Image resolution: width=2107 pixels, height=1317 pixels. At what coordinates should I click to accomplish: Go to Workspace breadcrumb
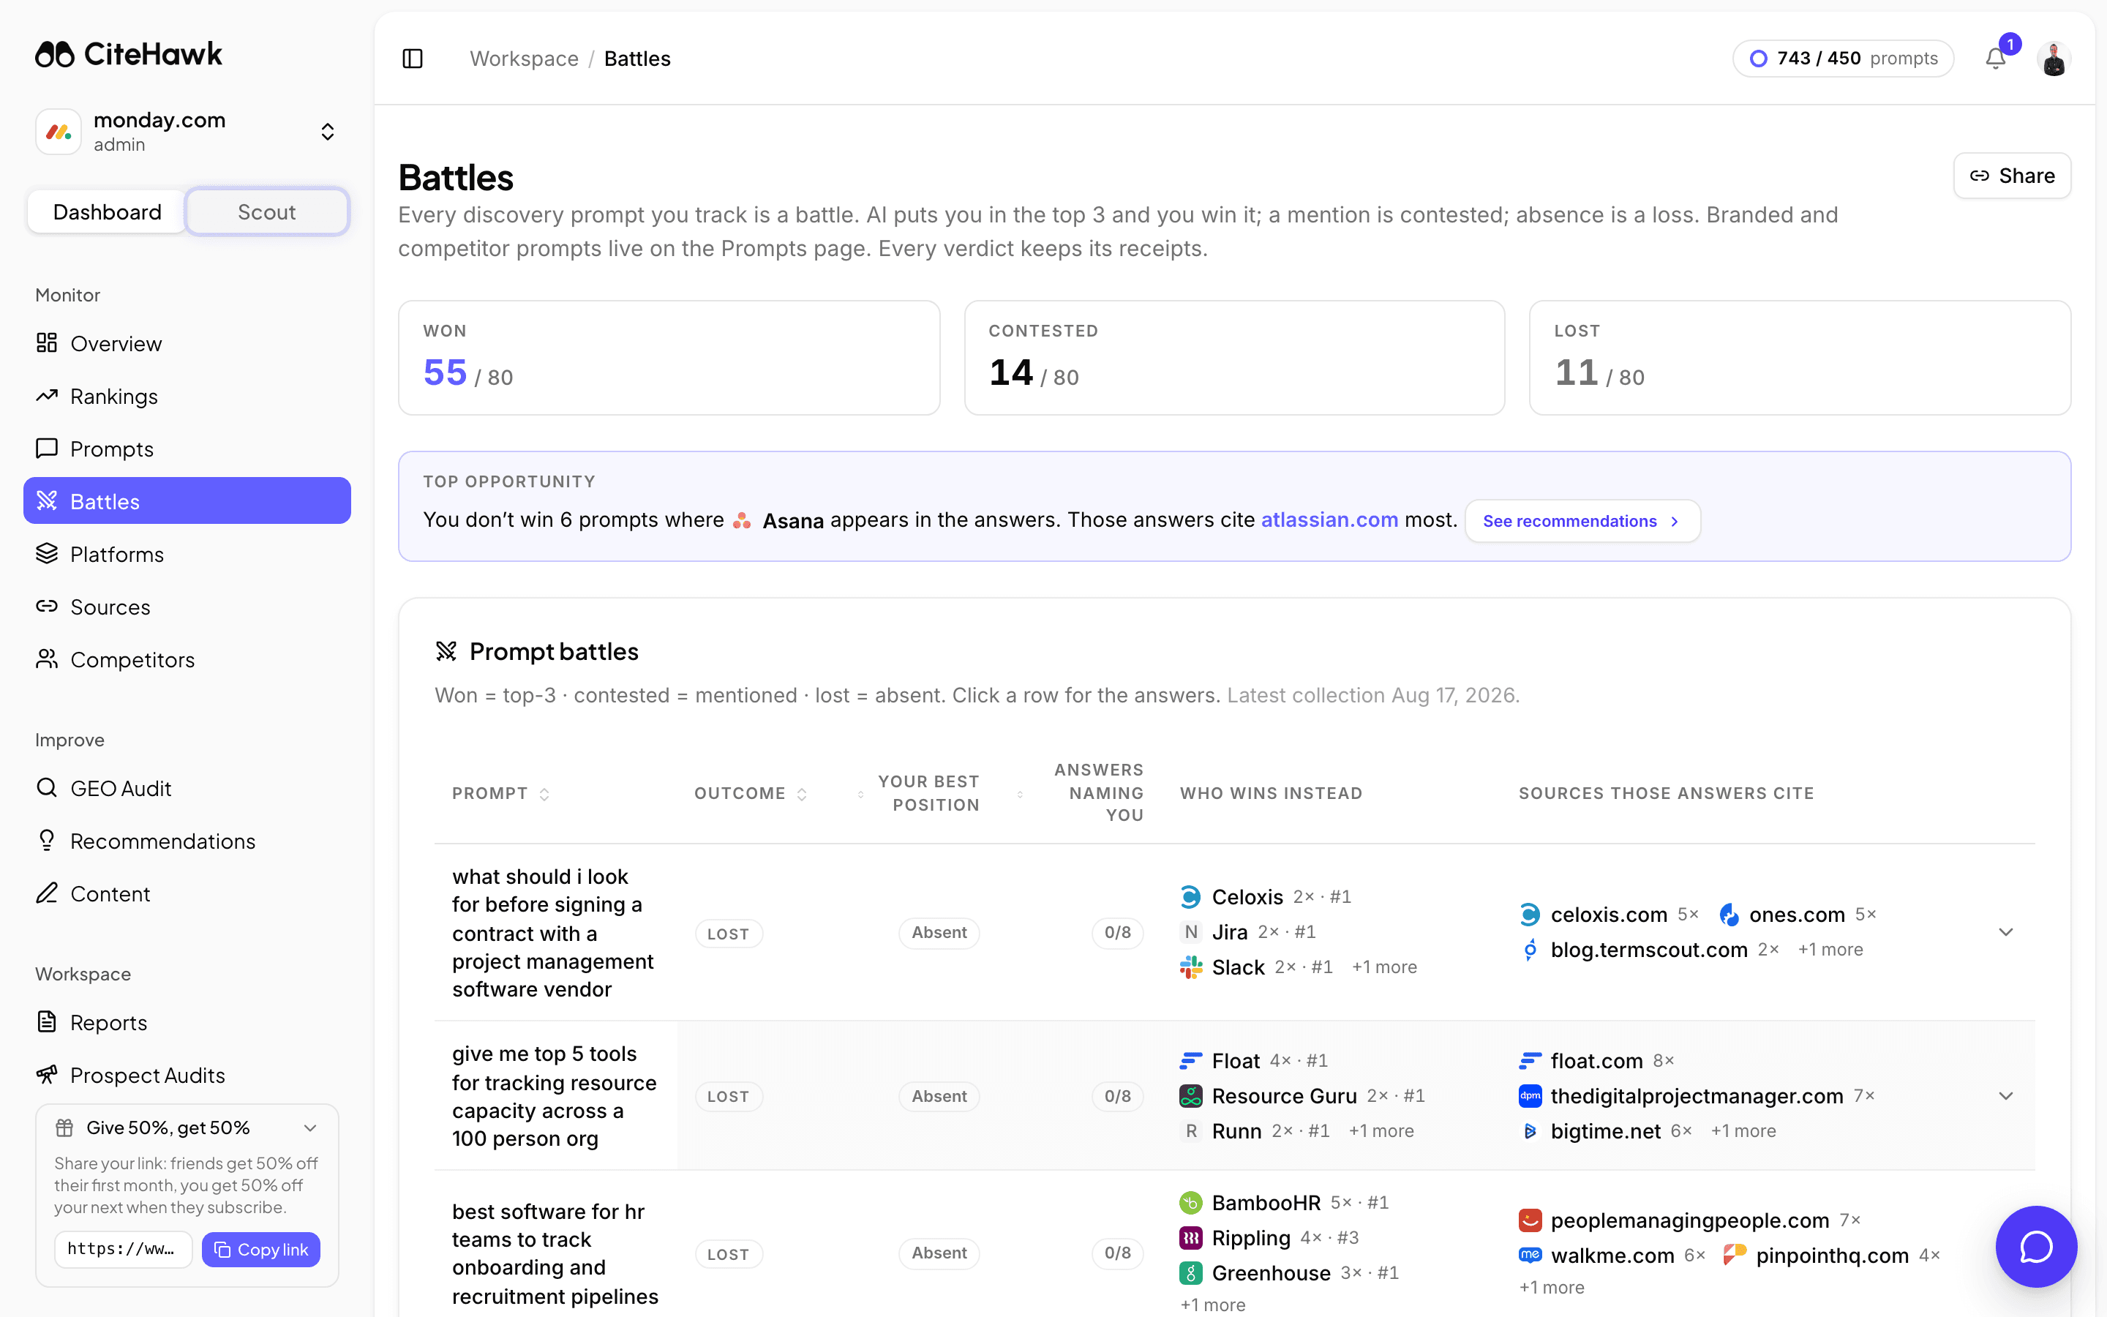(x=524, y=59)
